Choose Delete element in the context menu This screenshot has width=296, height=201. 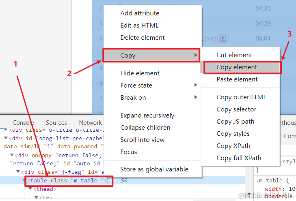(143, 38)
